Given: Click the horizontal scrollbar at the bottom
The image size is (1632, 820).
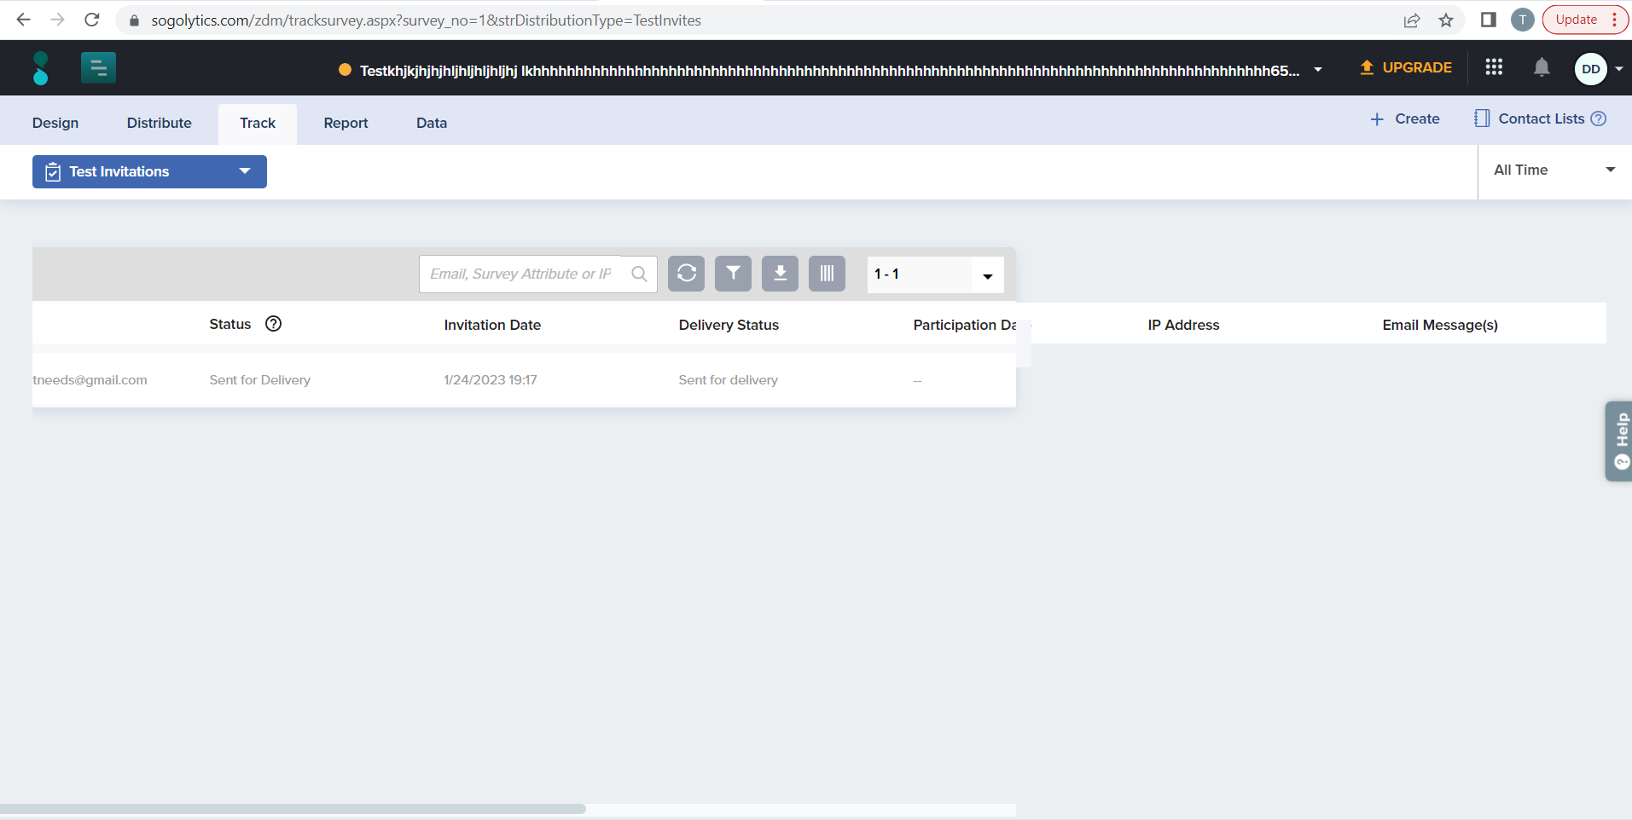Looking at the screenshot, I should point(293,809).
